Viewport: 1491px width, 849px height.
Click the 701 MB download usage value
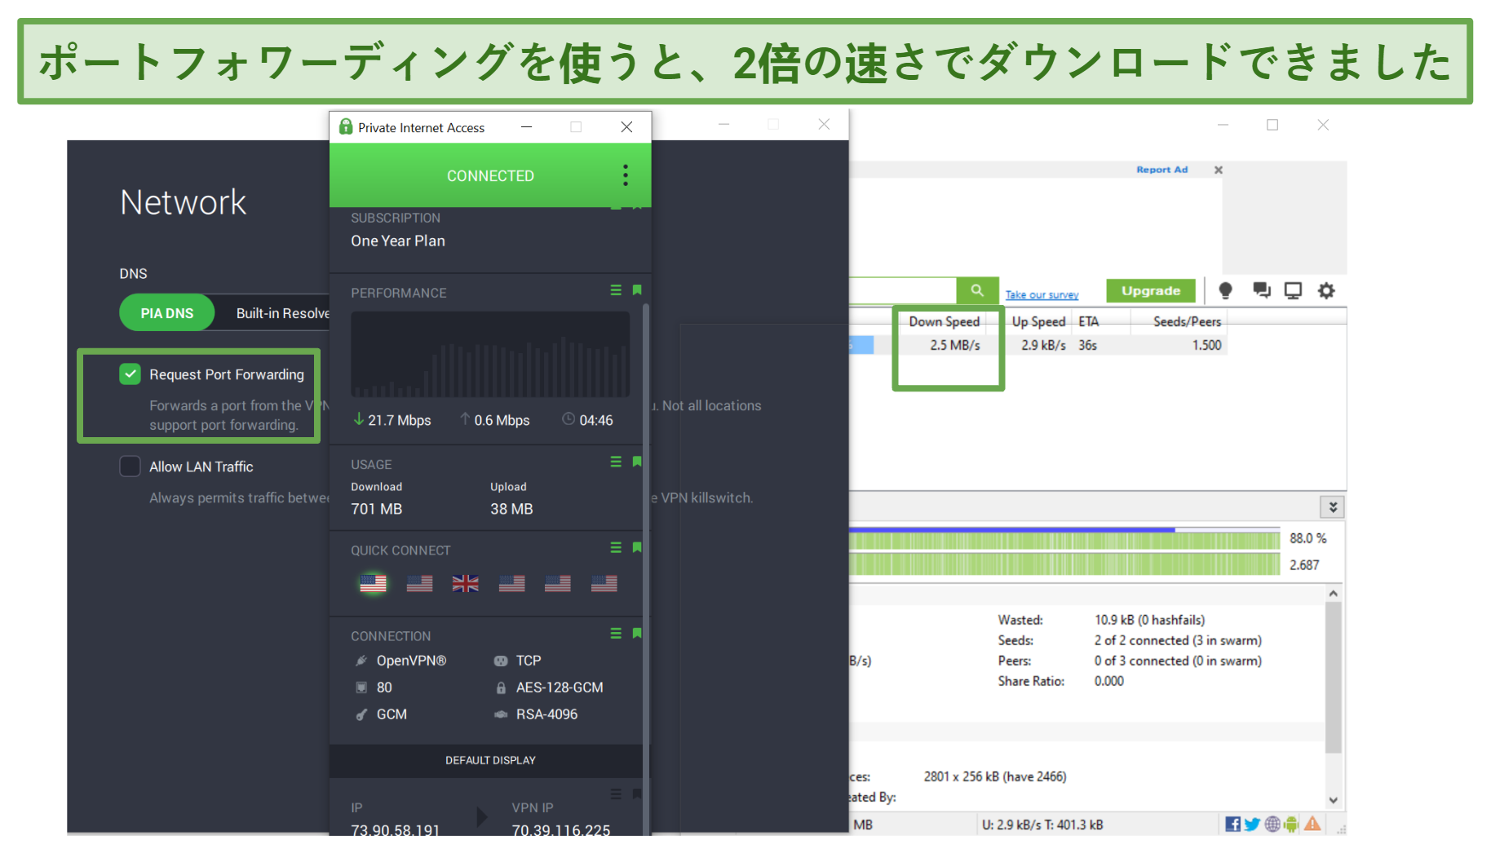point(377,509)
